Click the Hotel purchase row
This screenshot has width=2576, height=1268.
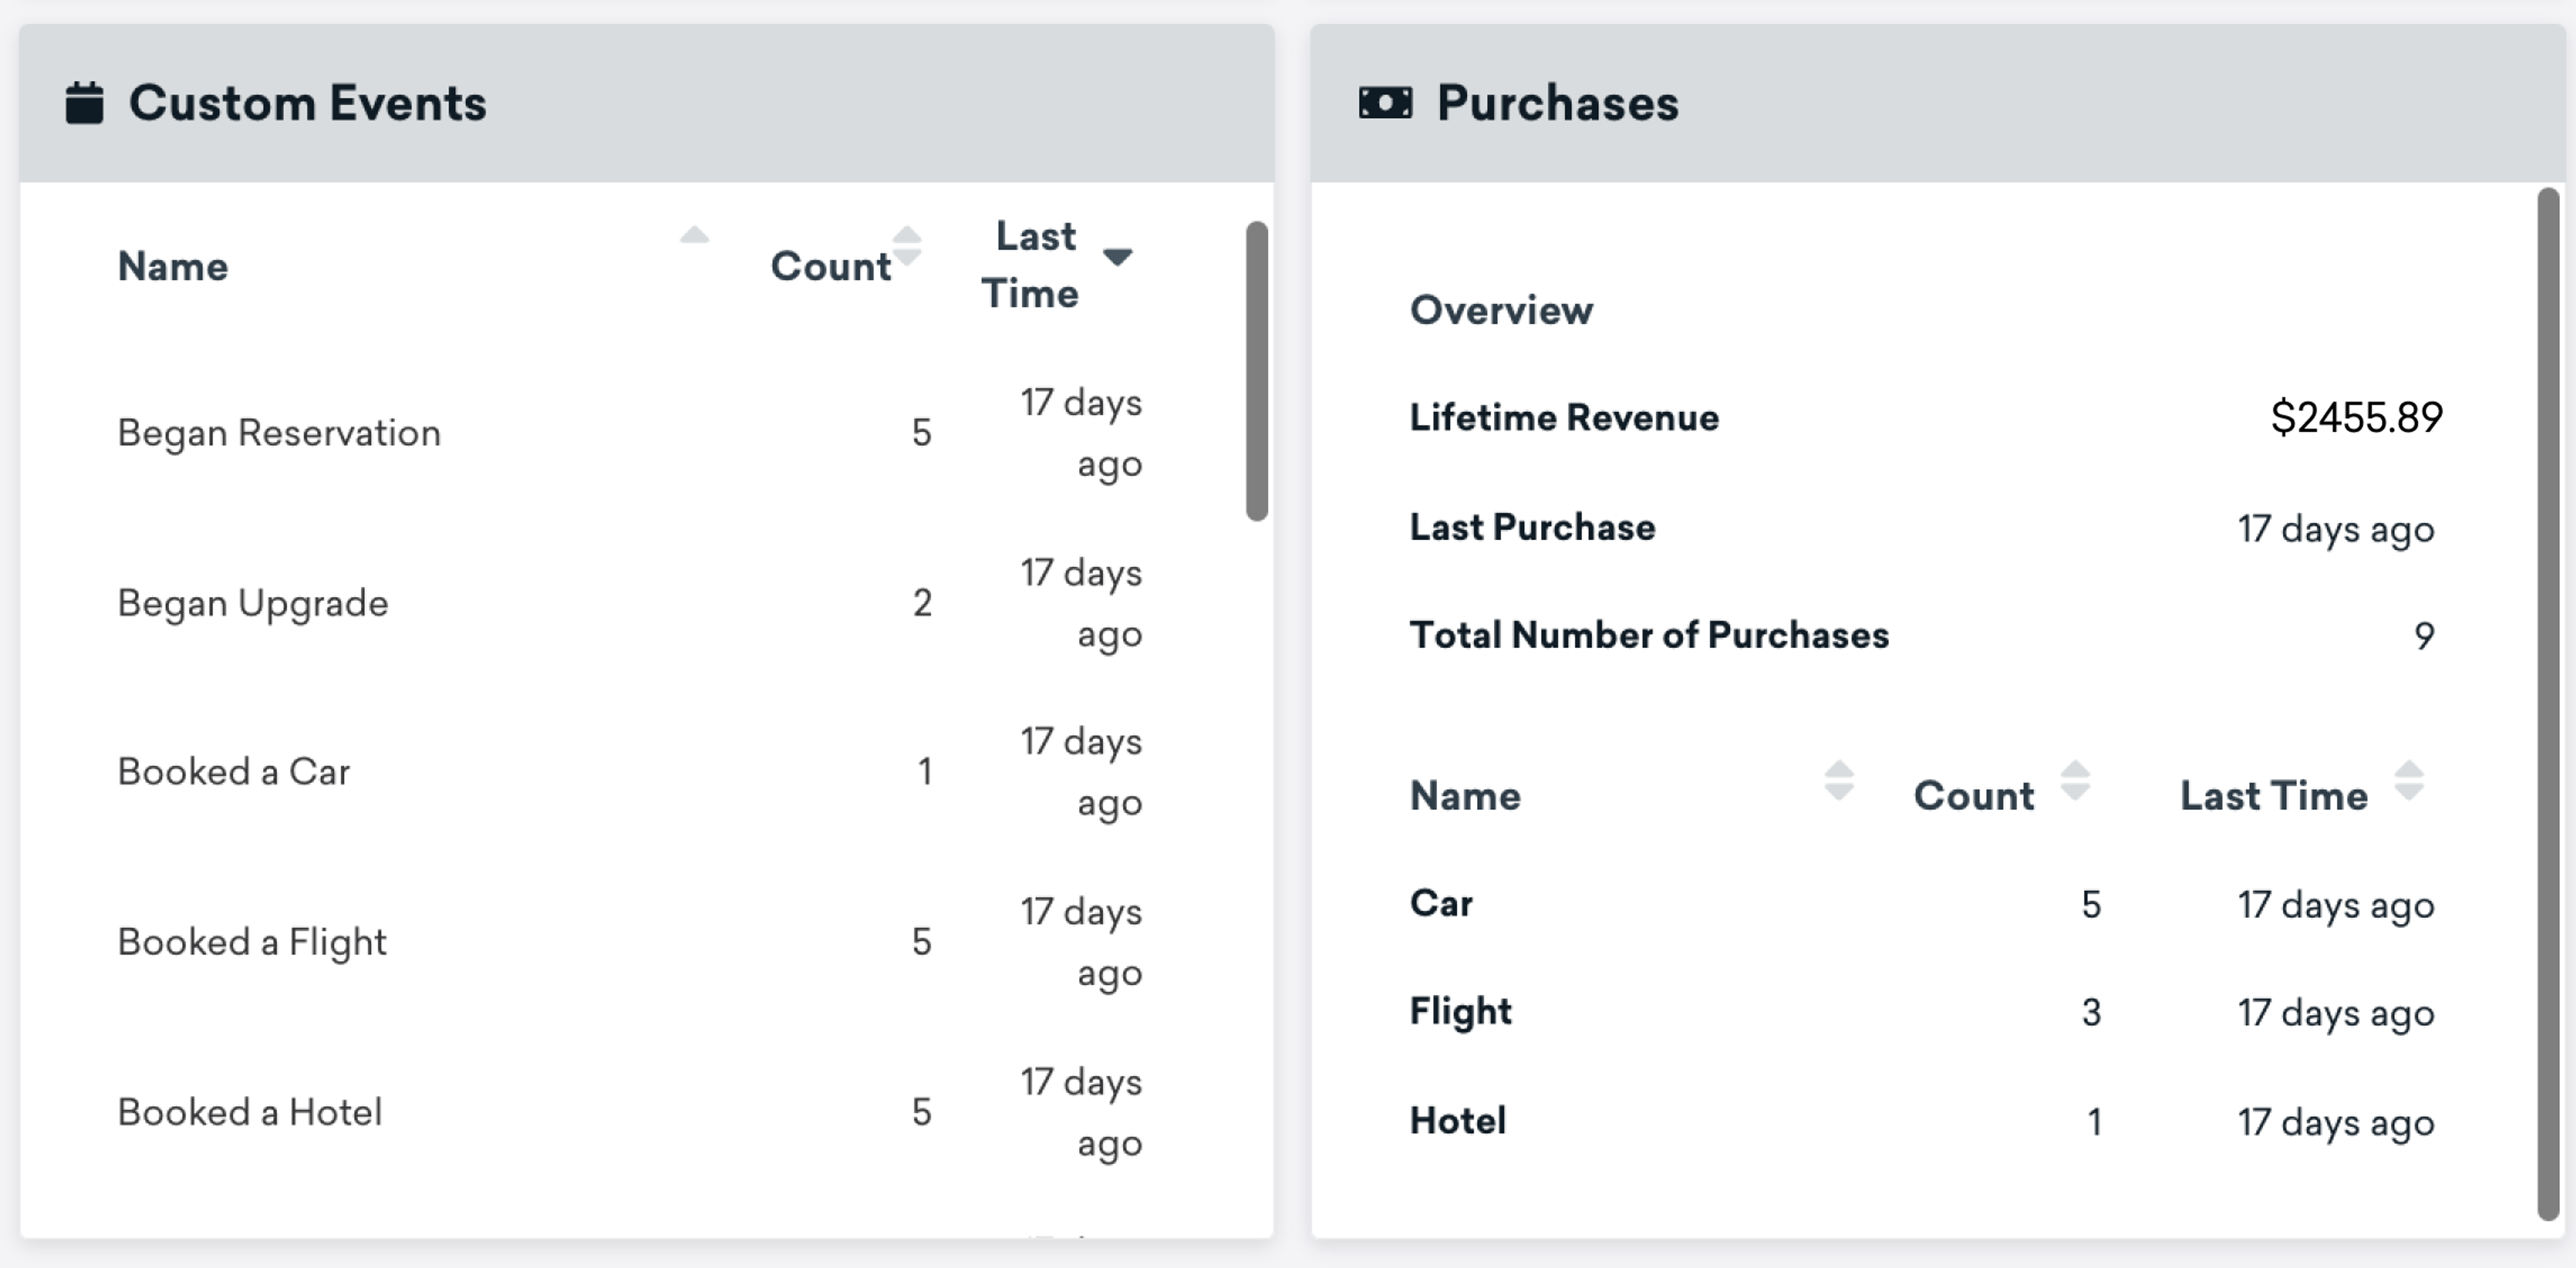point(1457,1121)
